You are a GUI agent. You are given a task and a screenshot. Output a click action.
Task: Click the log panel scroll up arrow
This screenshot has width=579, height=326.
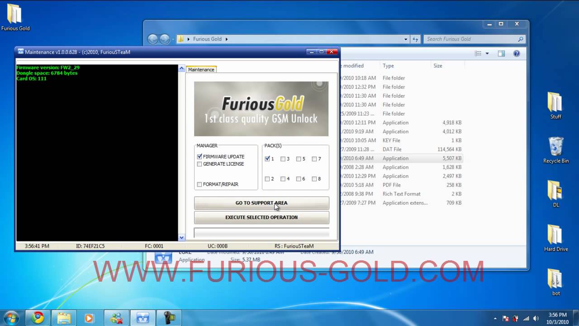(182, 69)
